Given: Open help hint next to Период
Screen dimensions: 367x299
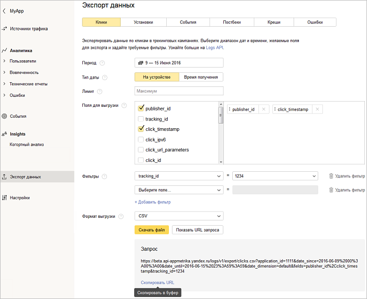Looking at the screenshot, I should [x=102, y=63].
